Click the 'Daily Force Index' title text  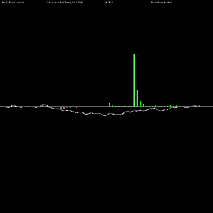click(x=13, y=3)
